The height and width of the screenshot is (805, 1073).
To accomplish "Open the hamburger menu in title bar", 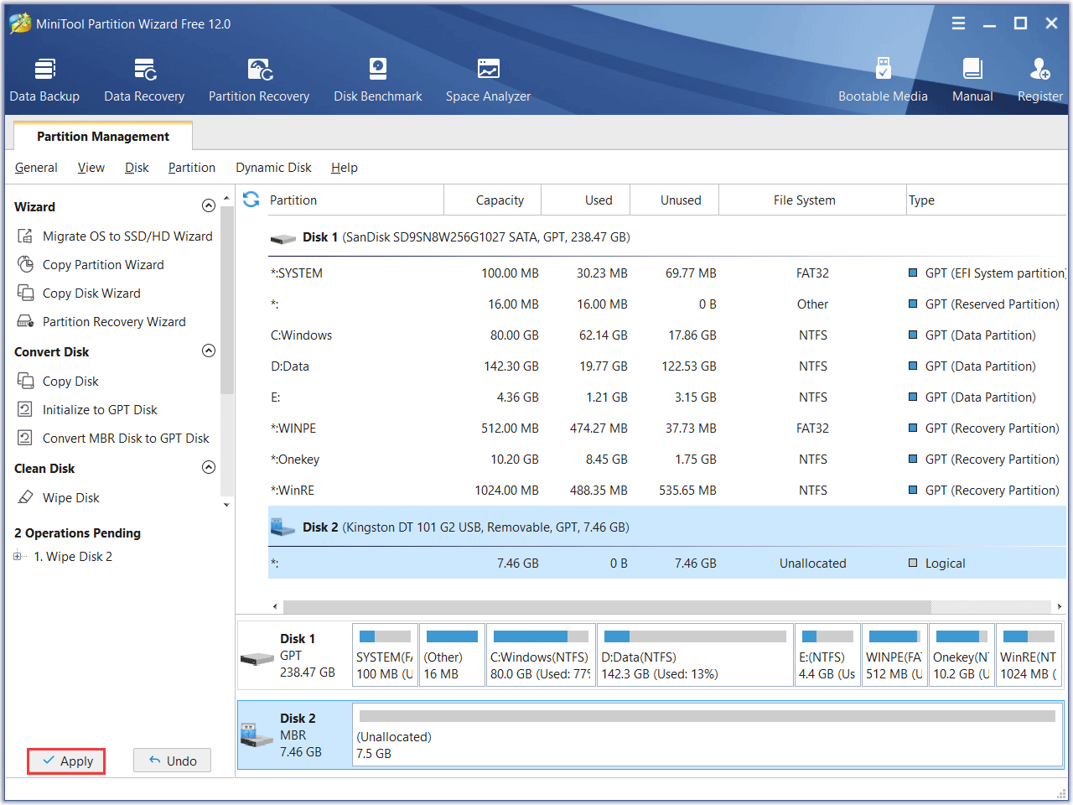I will coord(958,23).
